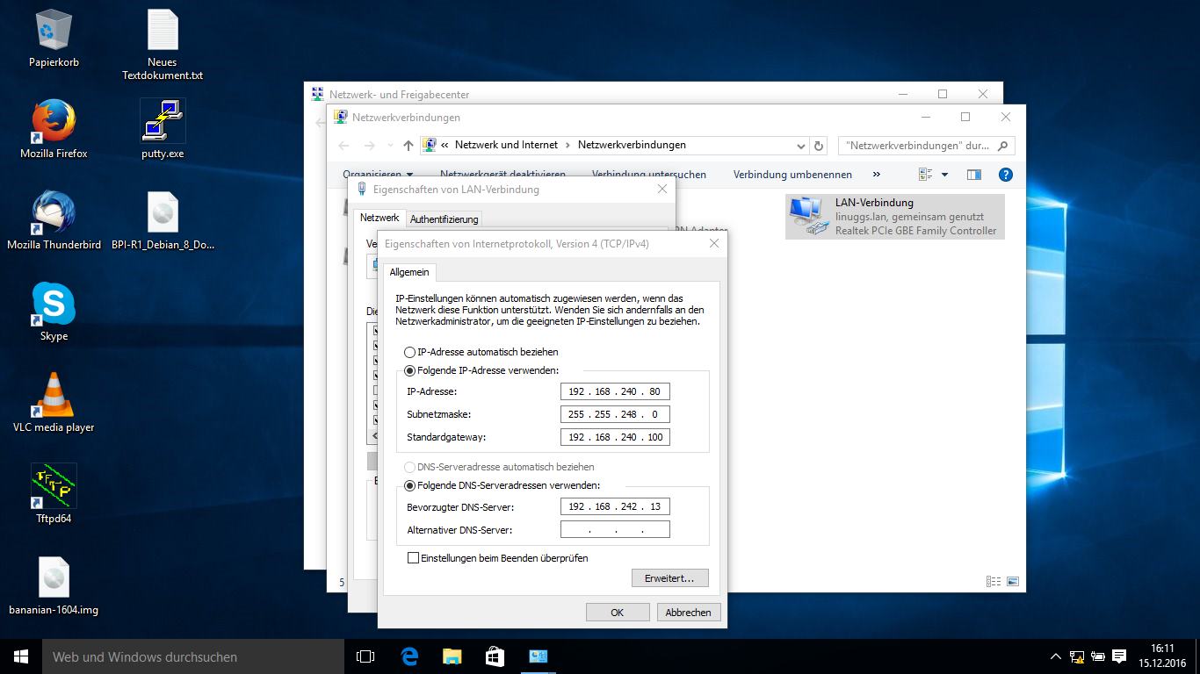Click the help icon in Netzwerkverbindungen toolbar
Screen dimensions: 1200x674
coord(1006,175)
